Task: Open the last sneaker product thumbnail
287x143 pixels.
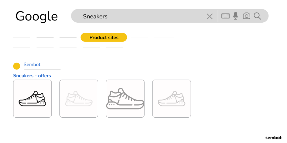Action: (172, 99)
